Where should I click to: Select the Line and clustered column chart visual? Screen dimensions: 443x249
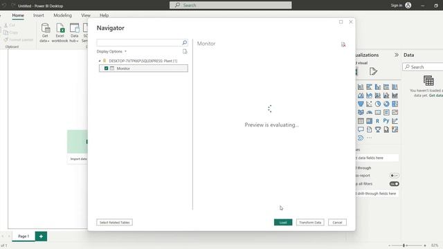[386, 95]
